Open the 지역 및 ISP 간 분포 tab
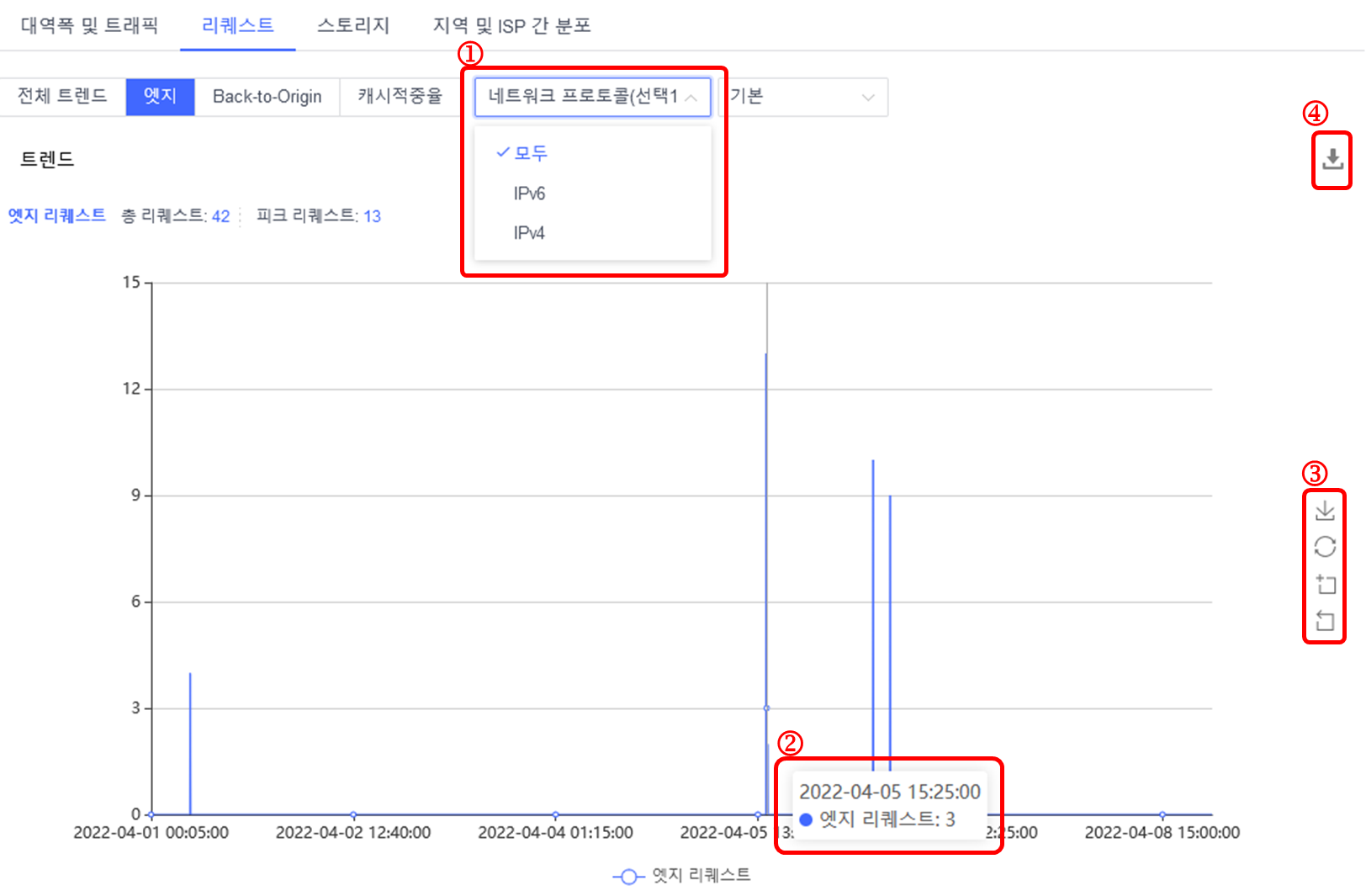 (x=513, y=25)
